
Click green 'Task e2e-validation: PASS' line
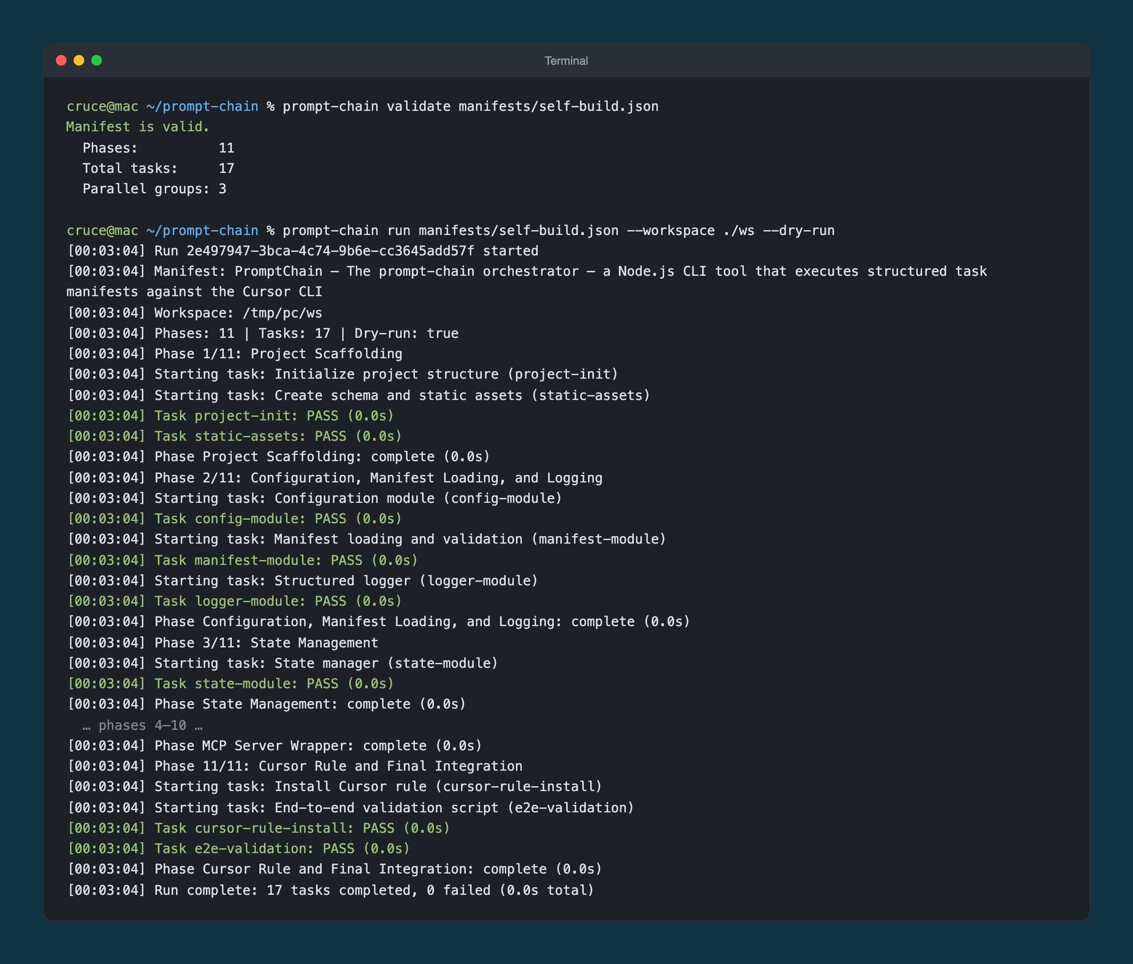pyautogui.click(x=238, y=848)
